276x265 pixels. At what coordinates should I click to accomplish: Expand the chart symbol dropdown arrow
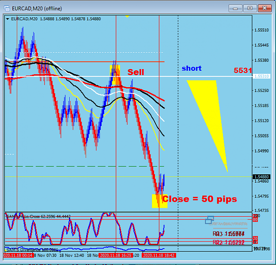(x=8, y=19)
